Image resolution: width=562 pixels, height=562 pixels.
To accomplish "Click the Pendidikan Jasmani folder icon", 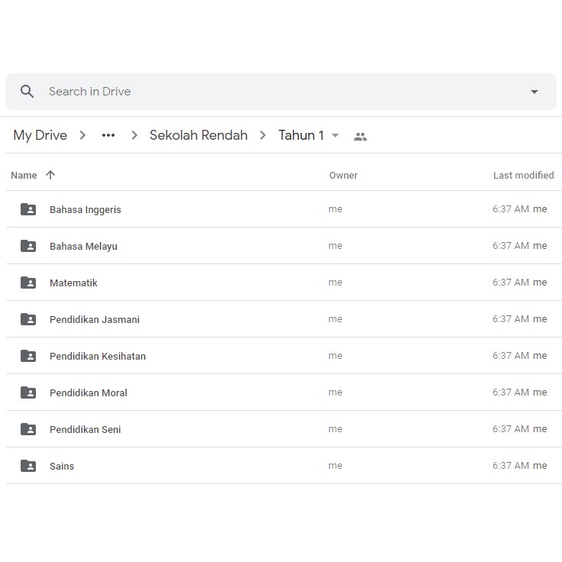I will coord(28,319).
